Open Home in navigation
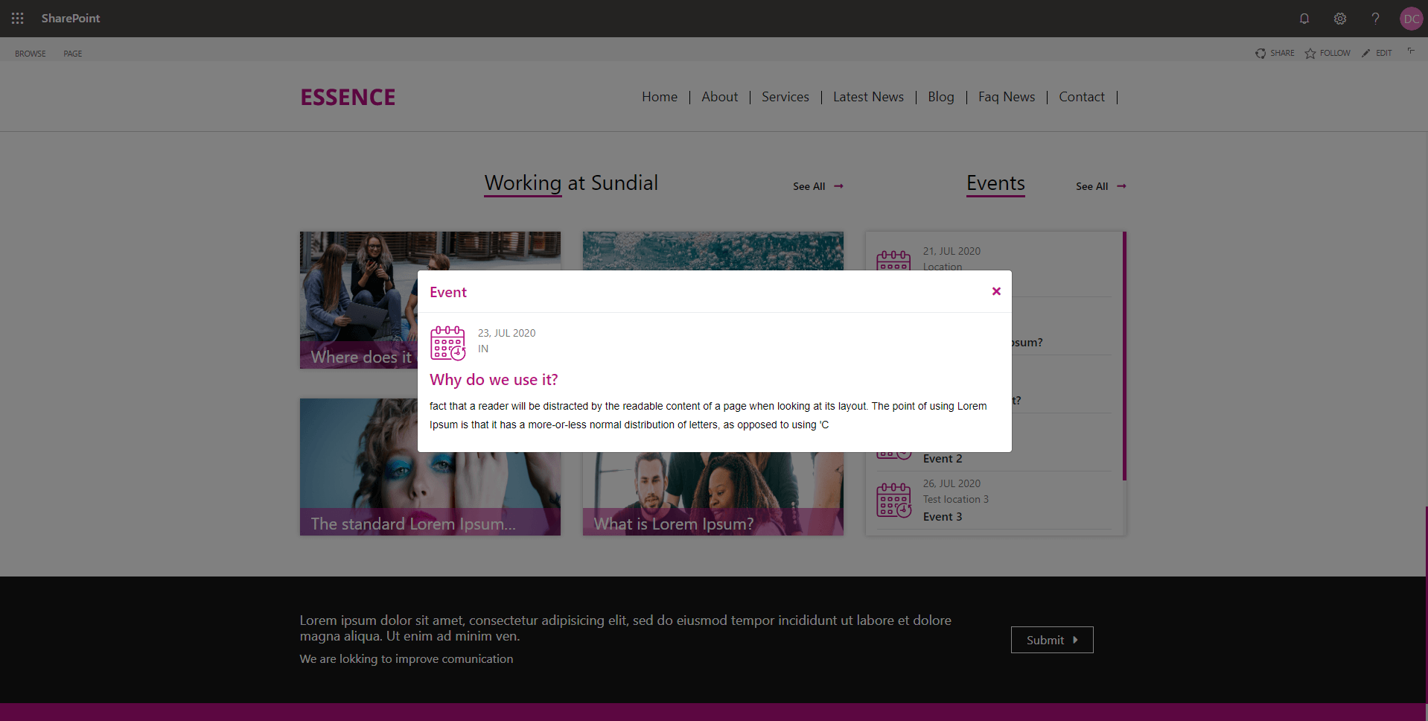The height and width of the screenshot is (721, 1428). 660,97
